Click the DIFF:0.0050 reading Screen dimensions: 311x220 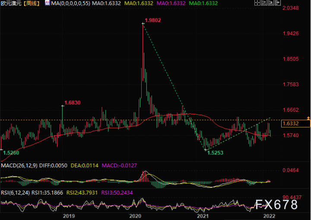click(53, 166)
